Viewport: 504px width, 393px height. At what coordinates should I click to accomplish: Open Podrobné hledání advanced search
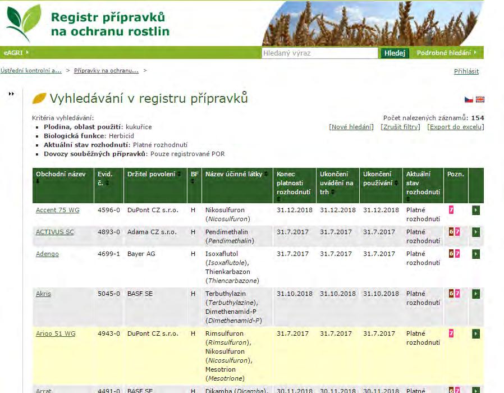pyautogui.click(x=446, y=53)
